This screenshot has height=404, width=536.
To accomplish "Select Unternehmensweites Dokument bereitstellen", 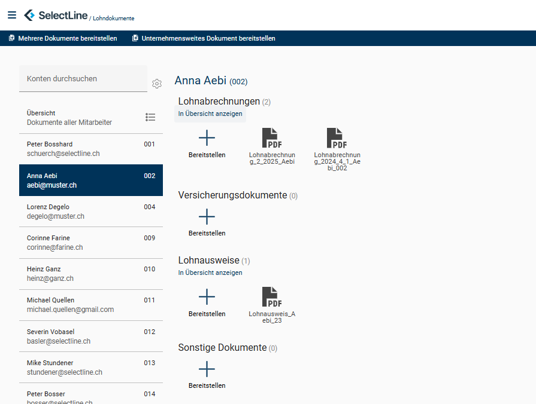I will 204,38.
